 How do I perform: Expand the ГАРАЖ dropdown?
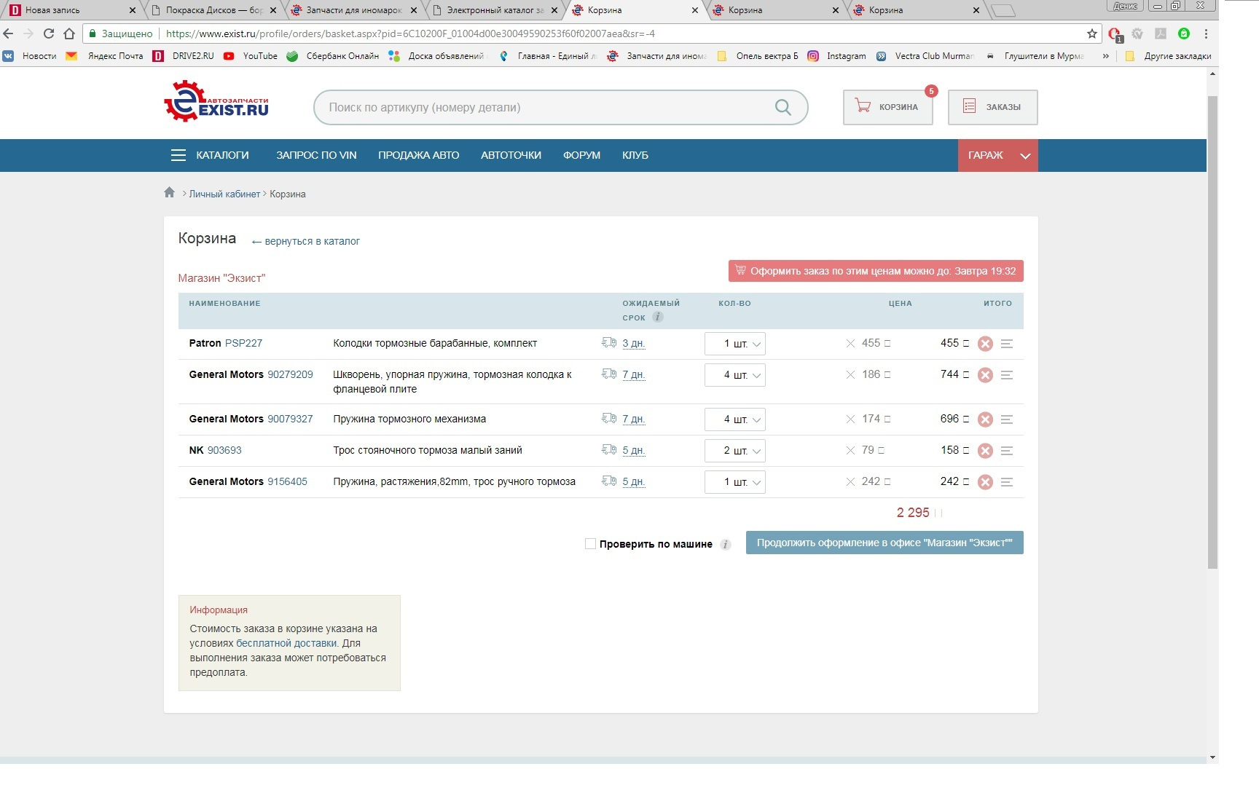pyautogui.click(x=997, y=155)
